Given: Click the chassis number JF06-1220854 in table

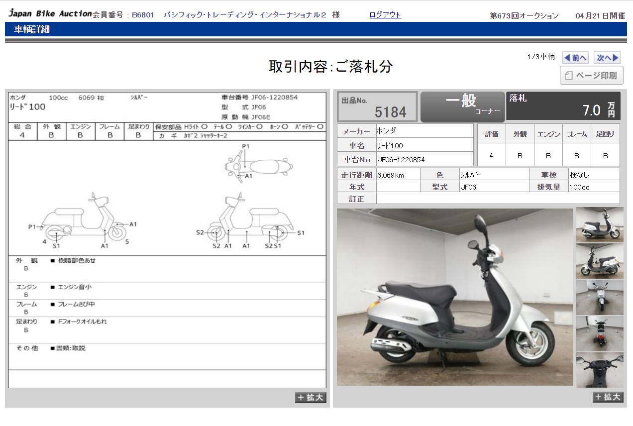Looking at the screenshot, I should point(401,160).
